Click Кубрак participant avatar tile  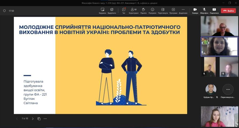(x=211, y=90)
